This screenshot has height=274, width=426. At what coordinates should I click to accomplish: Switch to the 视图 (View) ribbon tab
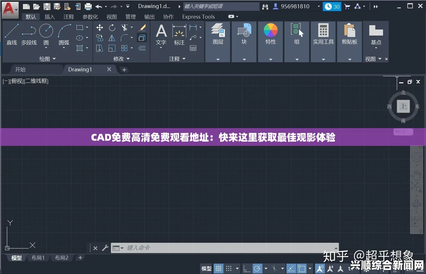pyautogui.click(x=112, y=17)
